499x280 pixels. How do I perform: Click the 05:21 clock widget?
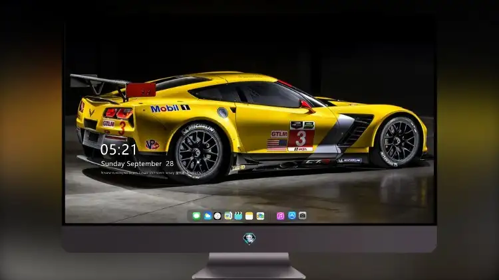tap(118, 149)
